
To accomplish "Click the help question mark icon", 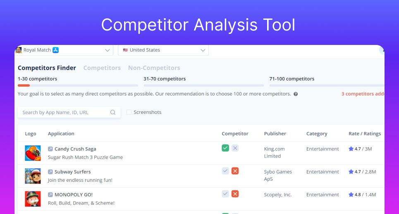I will tap(296, 94).
